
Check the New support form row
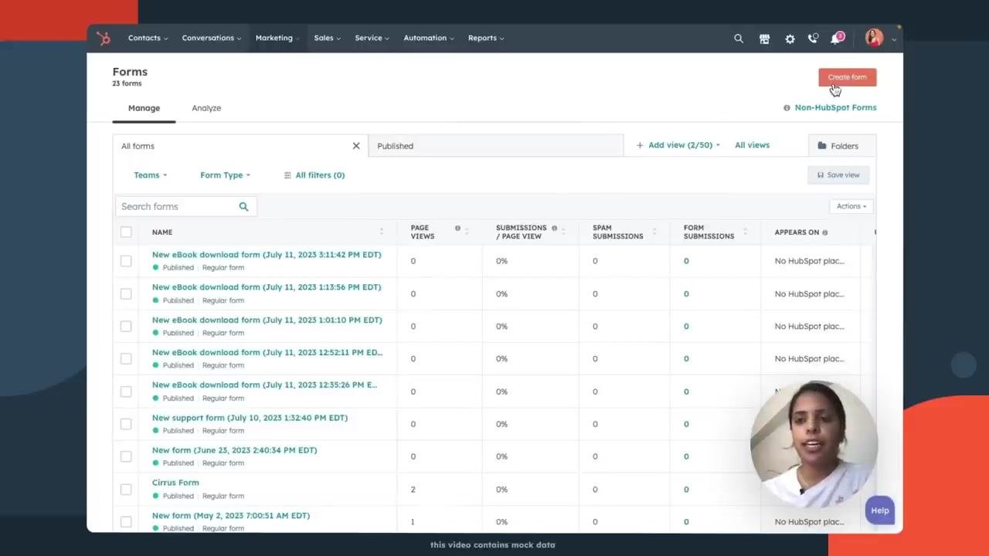pos(126,424)
